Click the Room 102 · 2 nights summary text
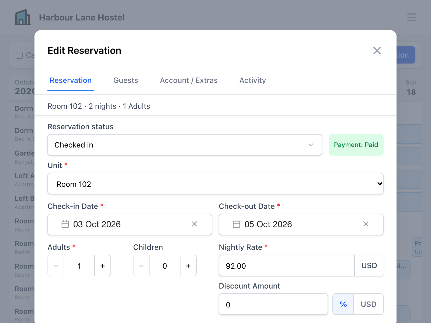 [99, 106]
